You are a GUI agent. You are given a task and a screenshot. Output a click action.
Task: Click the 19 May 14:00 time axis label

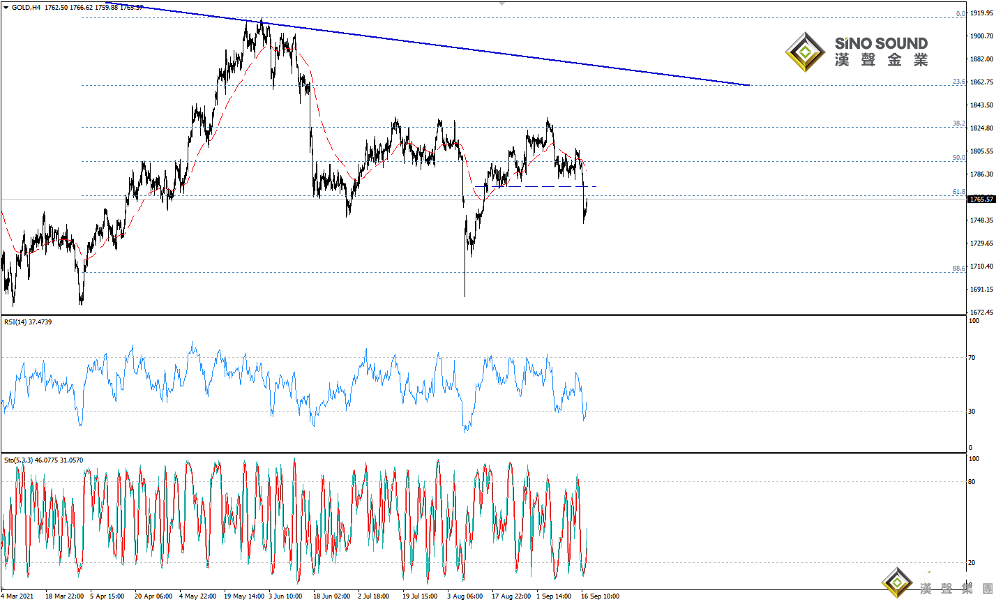(x=244, y=596)
